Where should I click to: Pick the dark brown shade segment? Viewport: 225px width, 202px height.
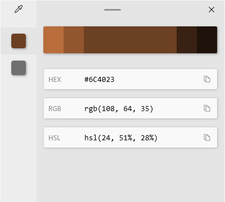(x=187, y=40)
